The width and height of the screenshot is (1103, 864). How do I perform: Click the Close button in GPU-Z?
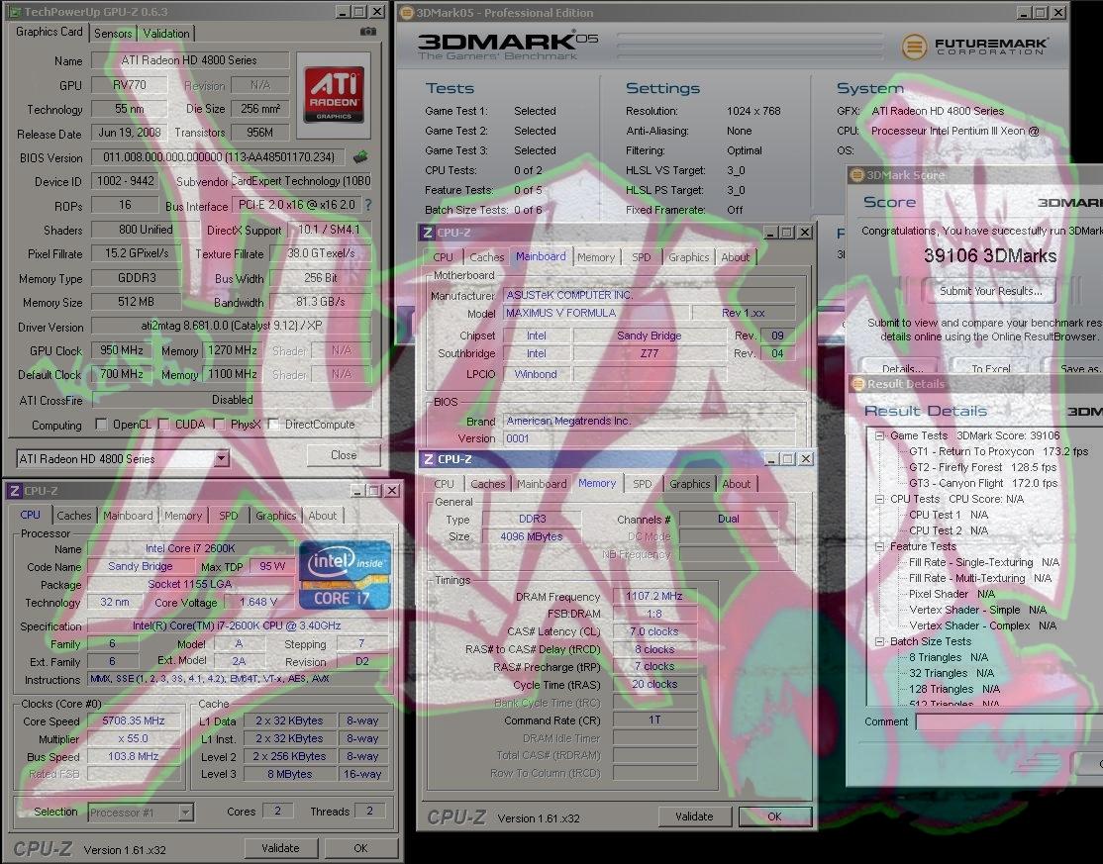(344, 455)
